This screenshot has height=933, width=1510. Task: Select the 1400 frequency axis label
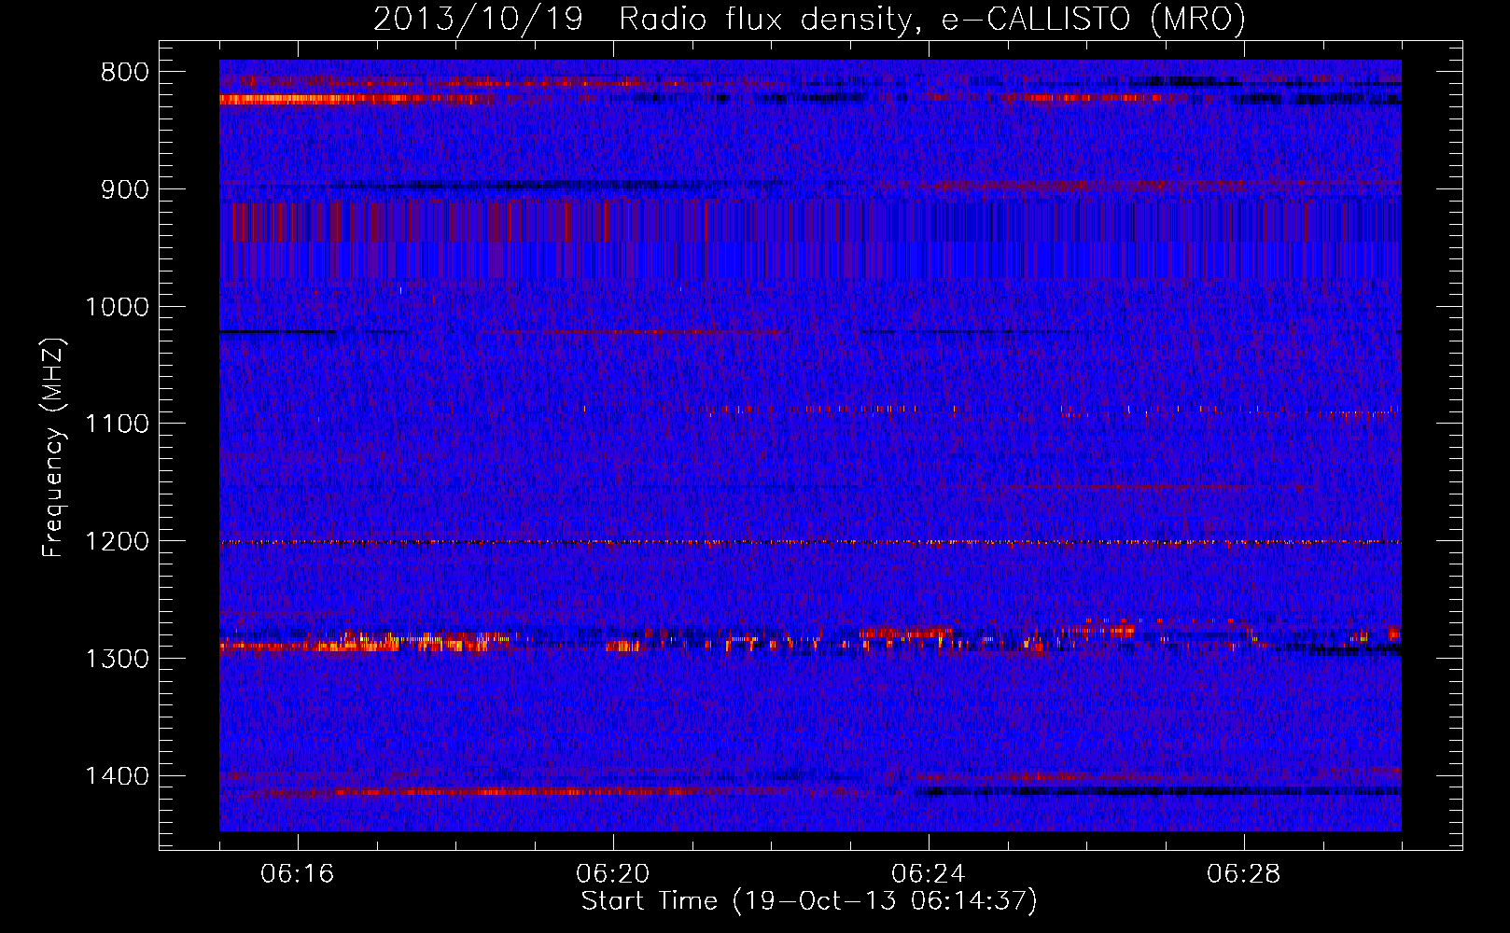pyautogui.click(x=117, y=776)
